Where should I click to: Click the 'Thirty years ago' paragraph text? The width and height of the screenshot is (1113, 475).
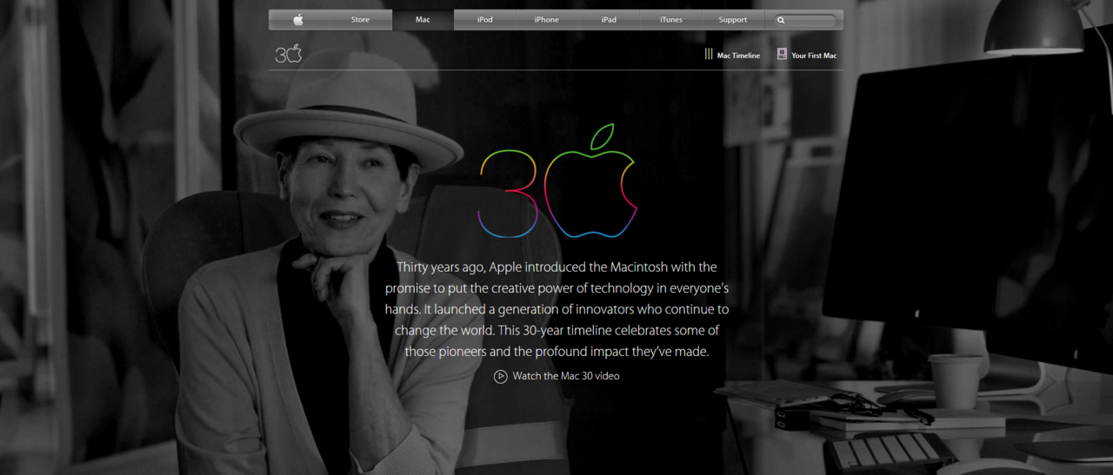click(x=557, y=309)
